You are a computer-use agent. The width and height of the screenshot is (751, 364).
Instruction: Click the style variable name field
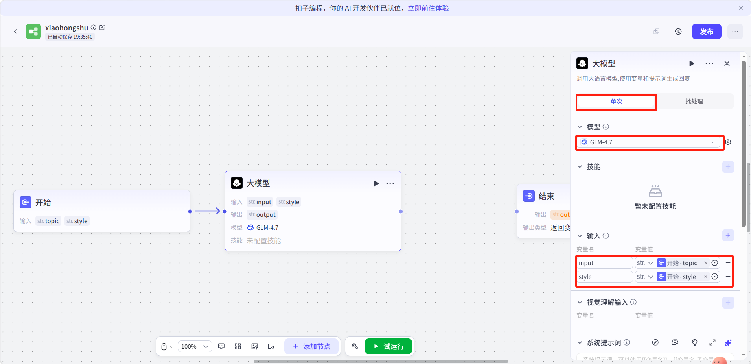coord(605,277)
